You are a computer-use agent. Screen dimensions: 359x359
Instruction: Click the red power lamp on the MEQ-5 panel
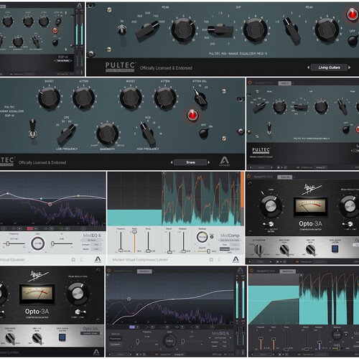point(352,14)
